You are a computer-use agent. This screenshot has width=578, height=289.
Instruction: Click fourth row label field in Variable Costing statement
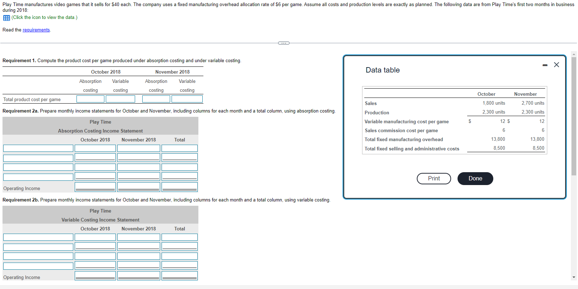(x=38, y=266)
